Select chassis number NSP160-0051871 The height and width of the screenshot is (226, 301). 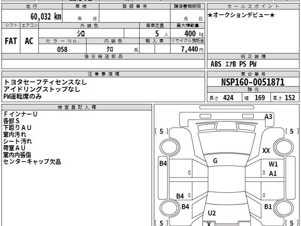click(253, 82)
